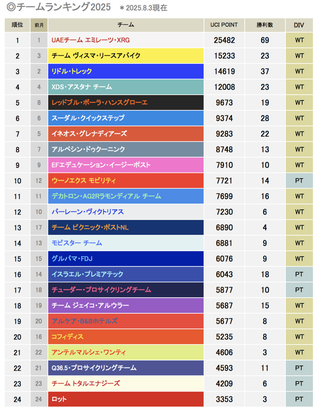Screen dimensions: 317x410
Task: Click the スーダル・クイックステップ team cell
Action: (x=126, y=118)
